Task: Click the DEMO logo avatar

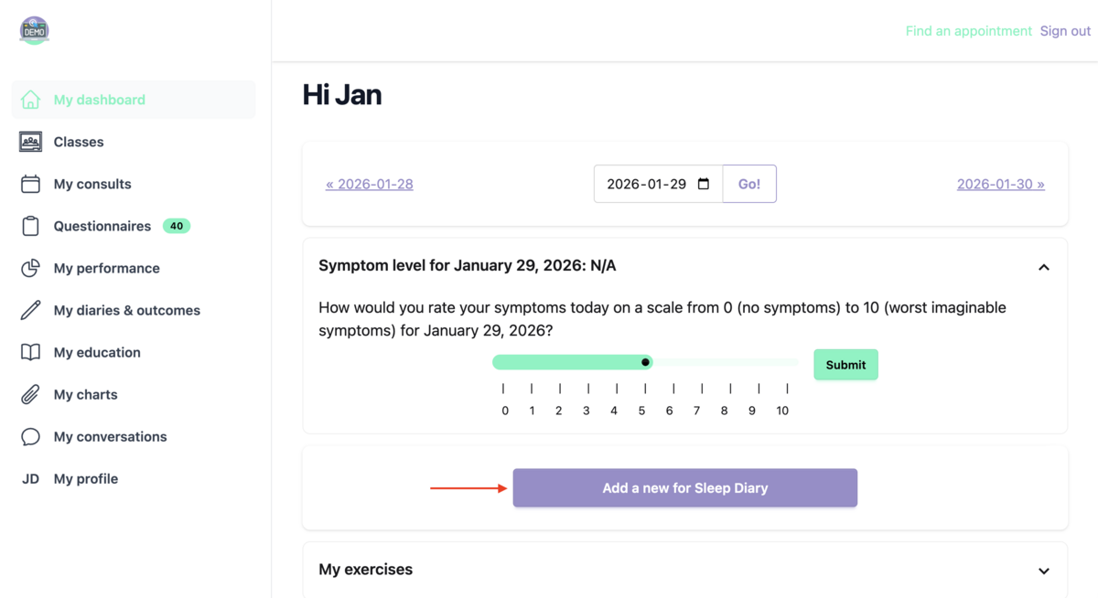Action: (x=34, y=30)
